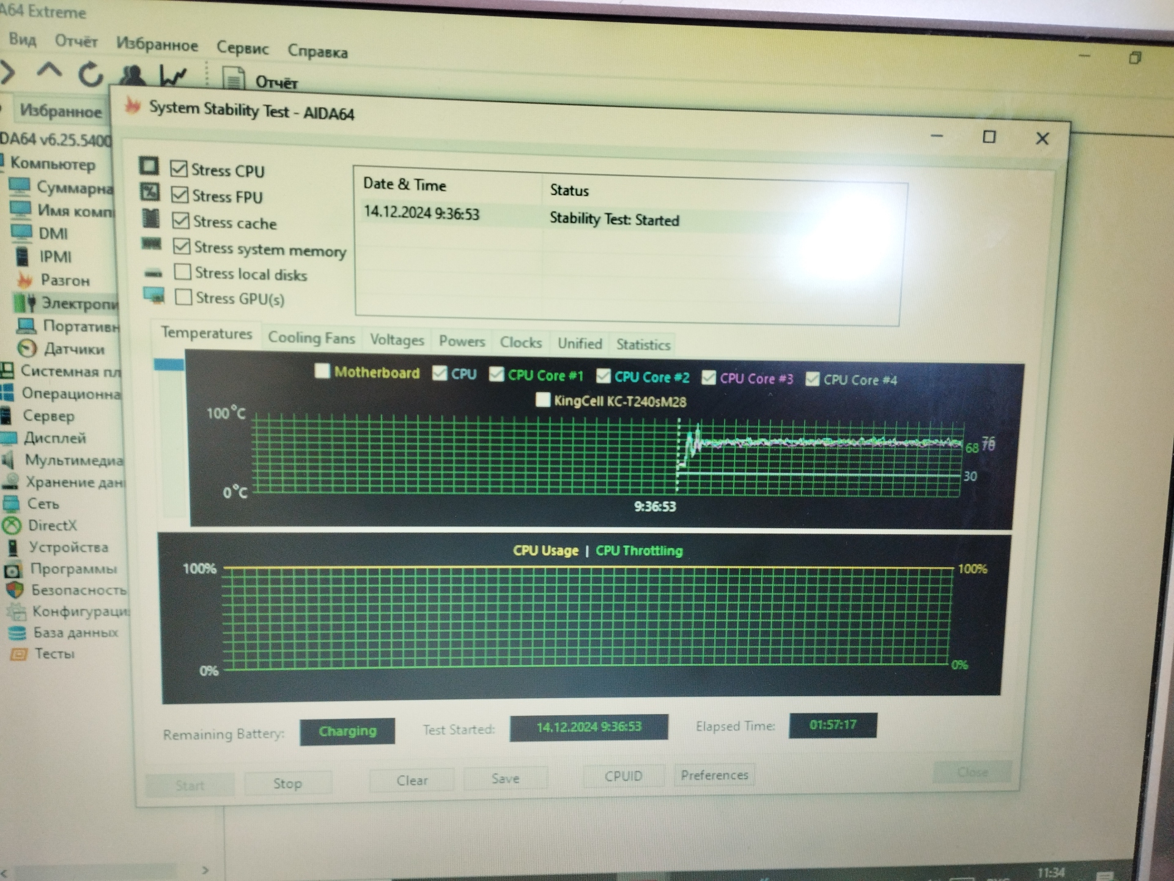Viewport: 1174px width, 881px height.
Task: Click the Save button
Action: [505, 778]
